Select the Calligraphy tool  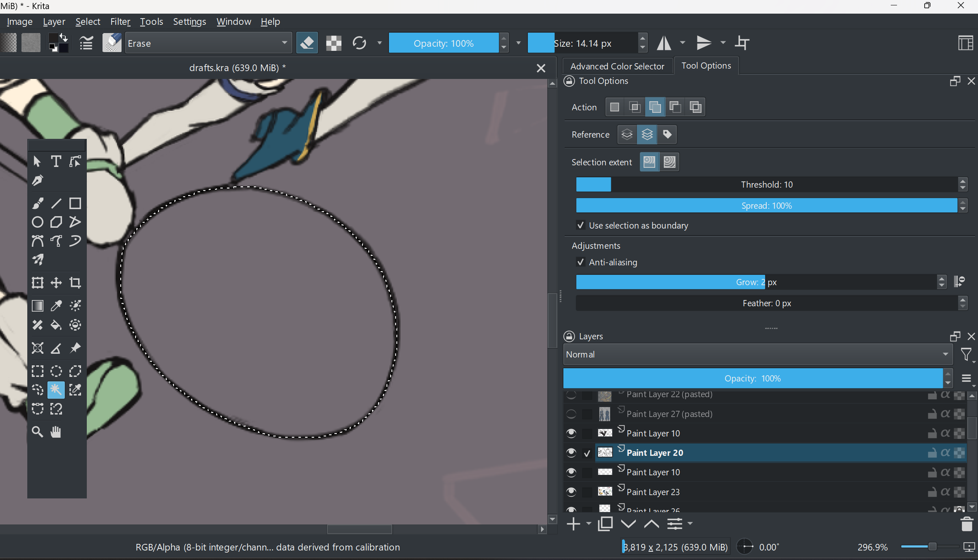coord(38,180)
